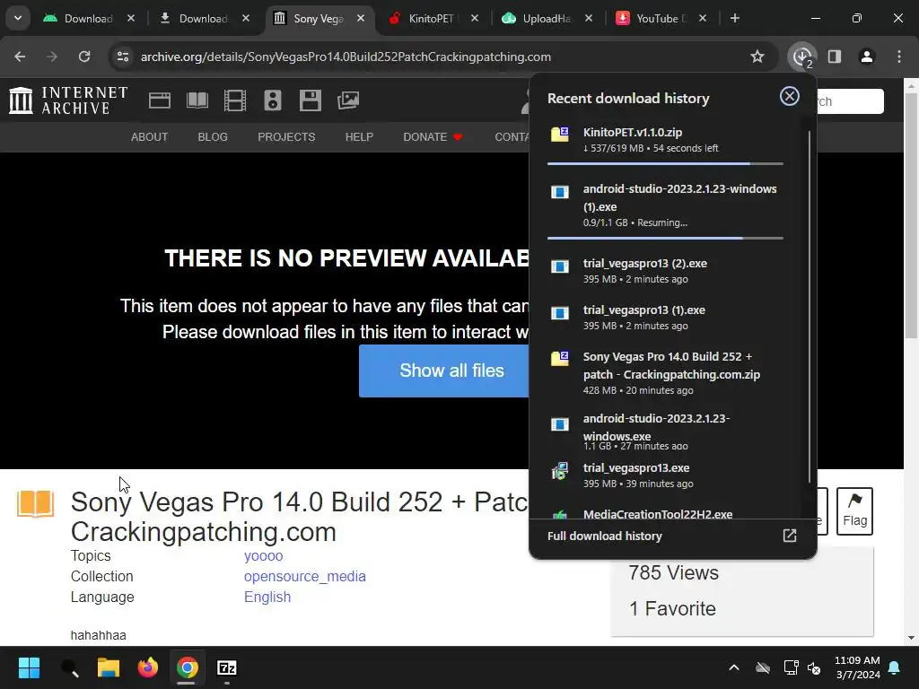Open the yoooo topic link

coord(263,556)
